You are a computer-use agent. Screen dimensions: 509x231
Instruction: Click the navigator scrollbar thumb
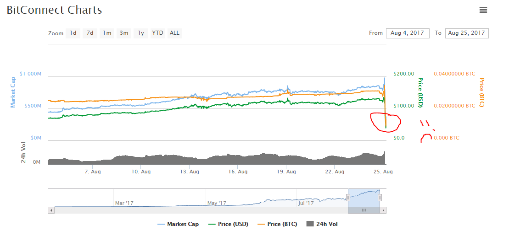(364, 210)
